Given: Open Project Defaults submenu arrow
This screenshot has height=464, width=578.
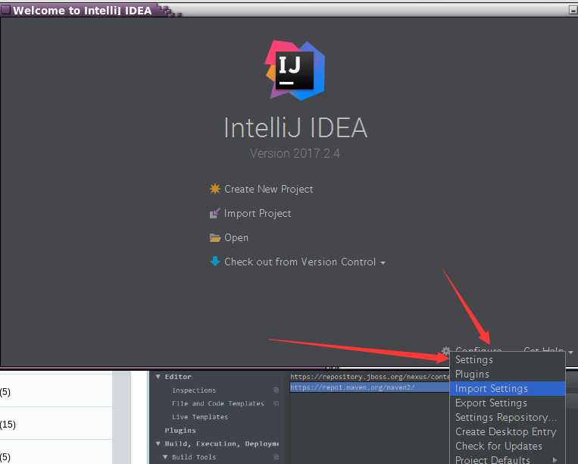Looking at the screenshot, I should coord(555,459).
